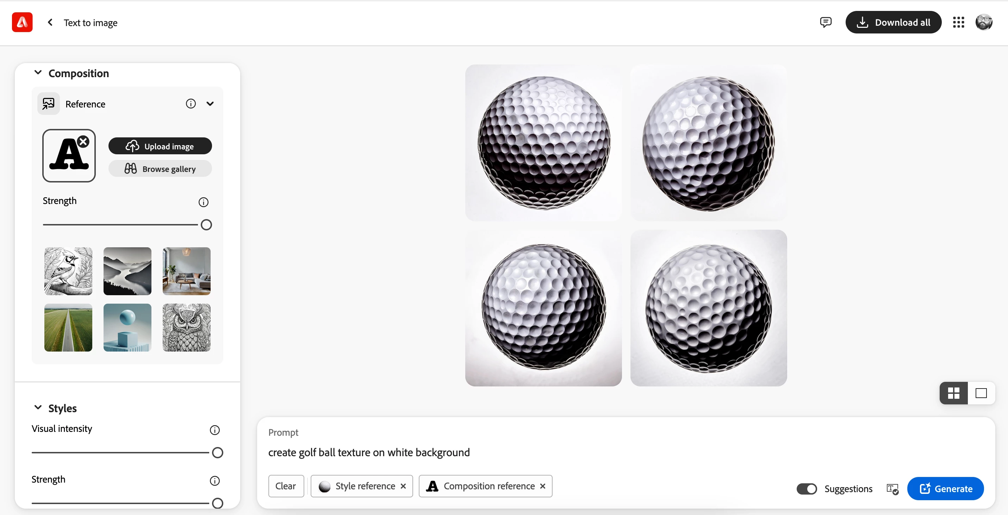Image resolution: width=1008 pixels, height=515 pixels.
Task: Click Browse gallery button
Action: [160, 169]
